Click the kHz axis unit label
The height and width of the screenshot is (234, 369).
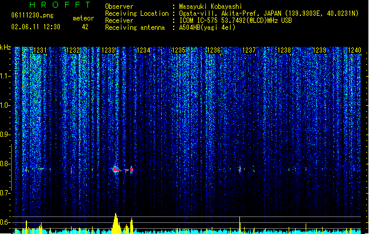coord(5,47)
